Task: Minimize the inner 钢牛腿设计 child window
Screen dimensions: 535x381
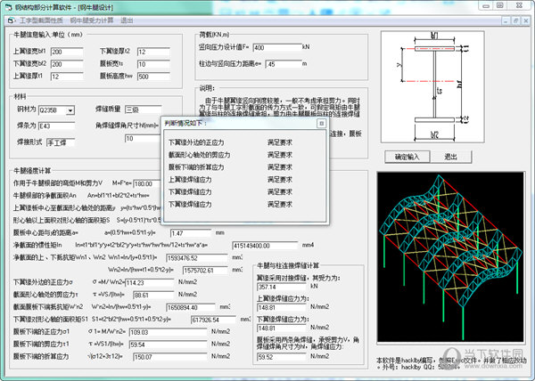Action: point(506,20)
